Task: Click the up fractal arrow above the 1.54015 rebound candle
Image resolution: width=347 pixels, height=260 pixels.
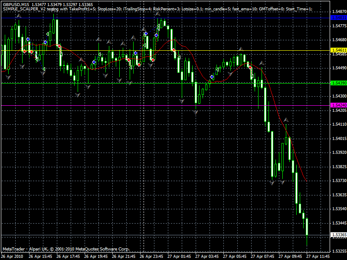Action: point(286,120)
